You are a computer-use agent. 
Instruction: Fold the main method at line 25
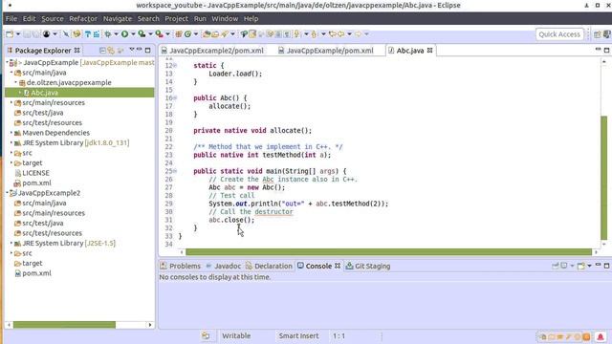pyautogui.click(x=175, y=171)
